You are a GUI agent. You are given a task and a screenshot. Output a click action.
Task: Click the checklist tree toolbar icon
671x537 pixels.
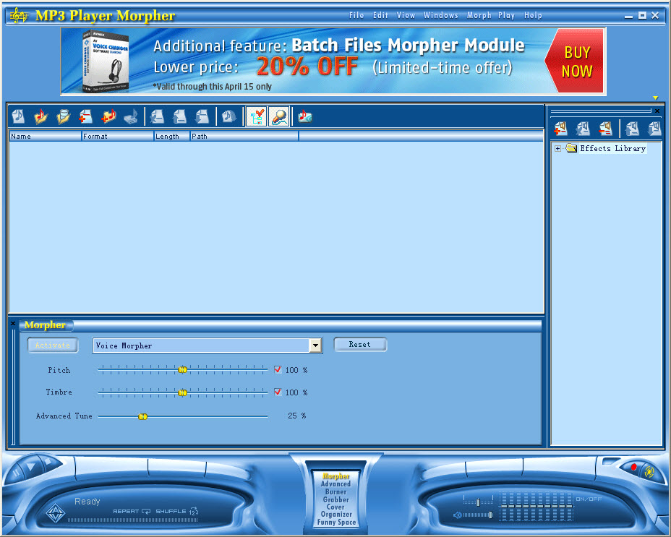click(x=256, y=116)
